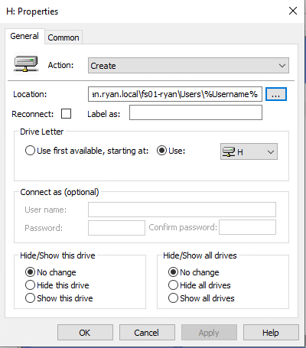Click the drive icon in the letter combo box
The height and width of the screenshot is (348, 306).
pos(229,152)
